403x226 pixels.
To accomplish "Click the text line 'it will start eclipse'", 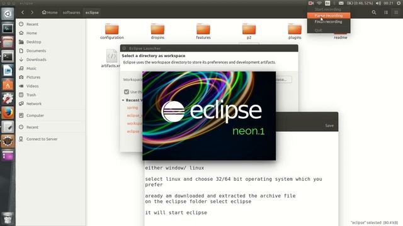I will tap(176, 213).
